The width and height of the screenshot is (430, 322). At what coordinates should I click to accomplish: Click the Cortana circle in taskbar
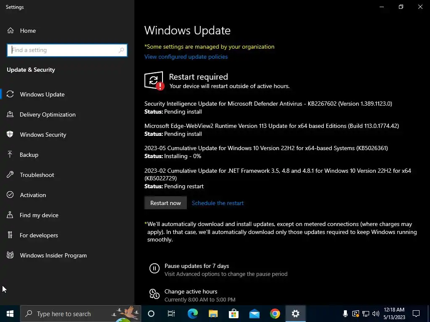tap(151, 314)
